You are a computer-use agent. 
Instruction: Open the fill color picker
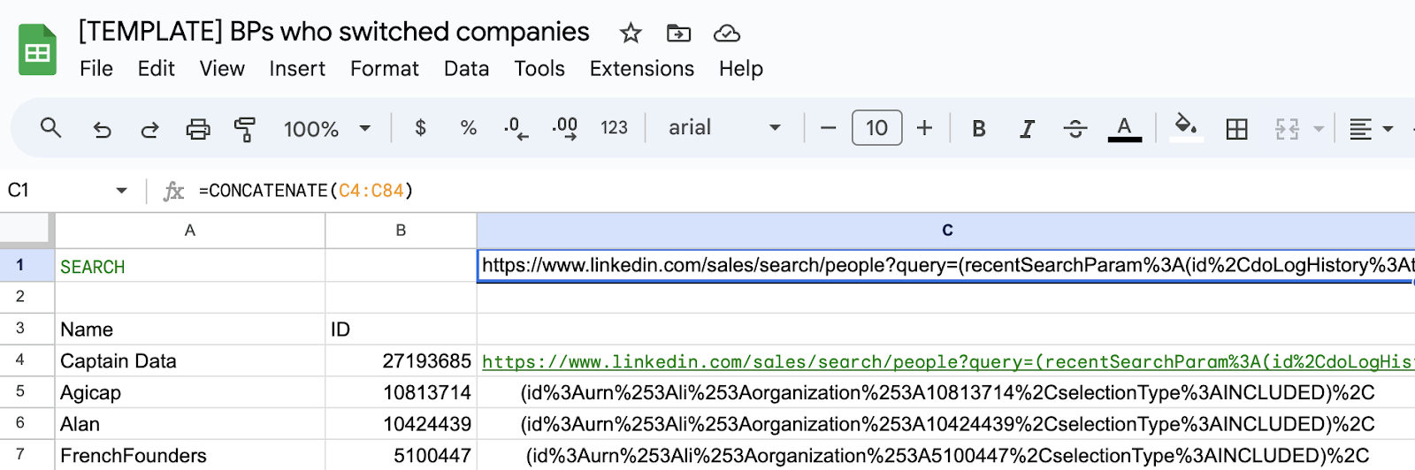(1186, 128)
